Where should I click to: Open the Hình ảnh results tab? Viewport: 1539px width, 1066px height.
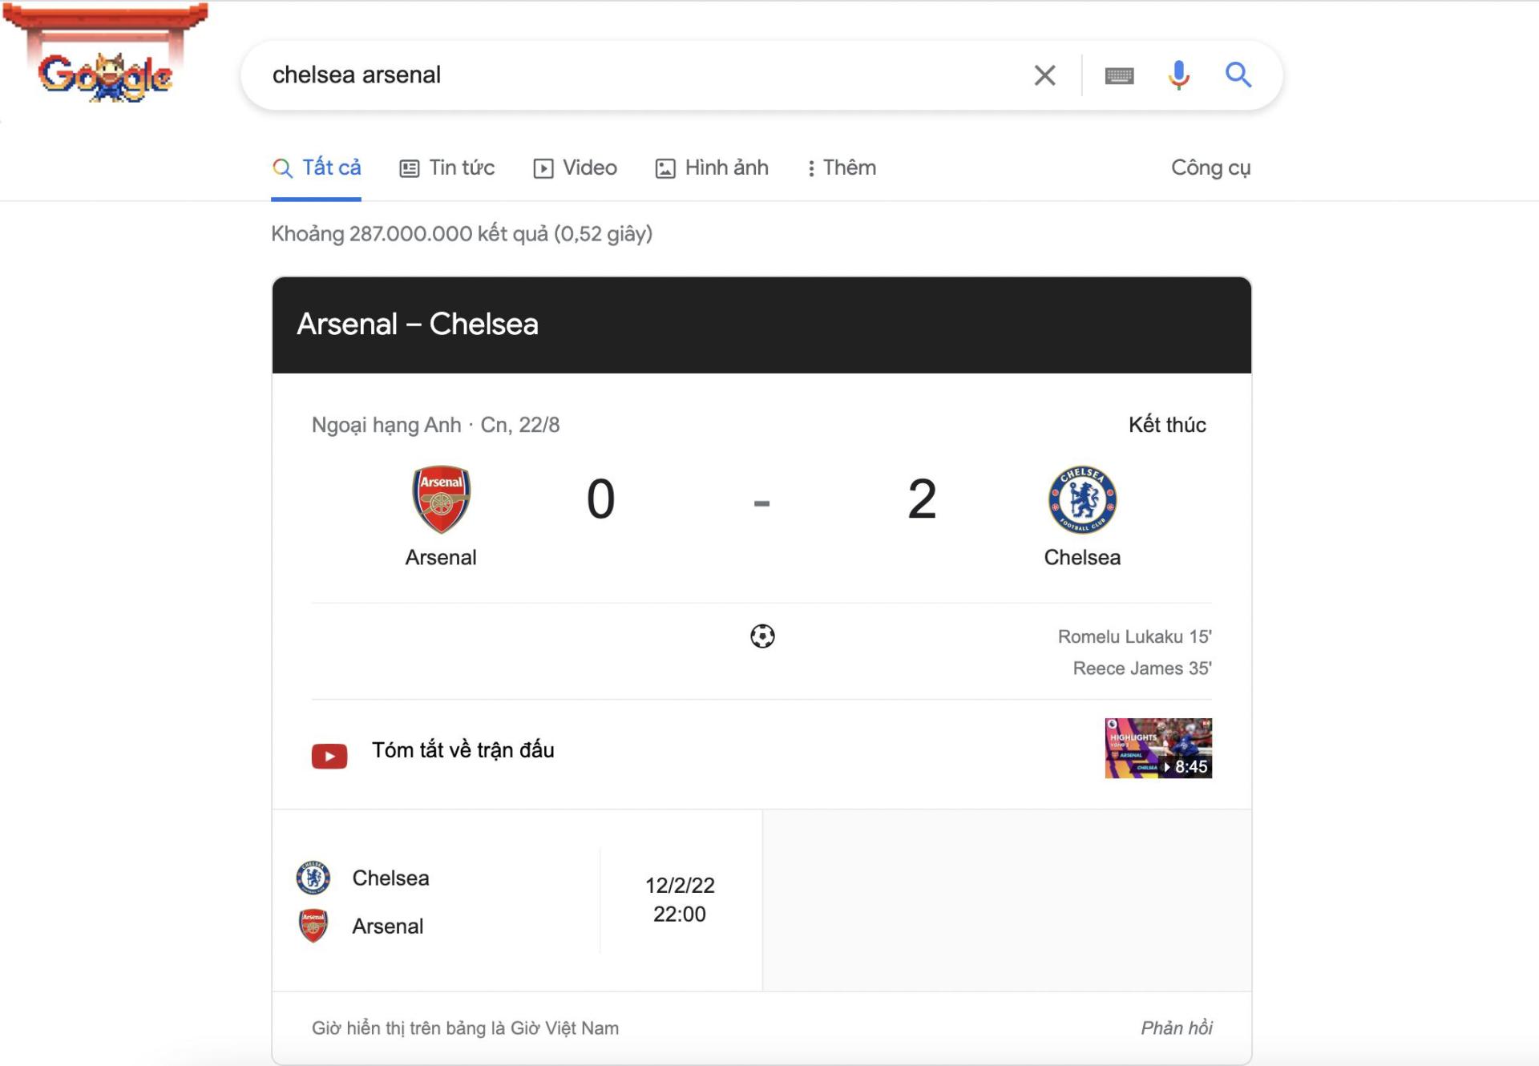click(712, 168)
